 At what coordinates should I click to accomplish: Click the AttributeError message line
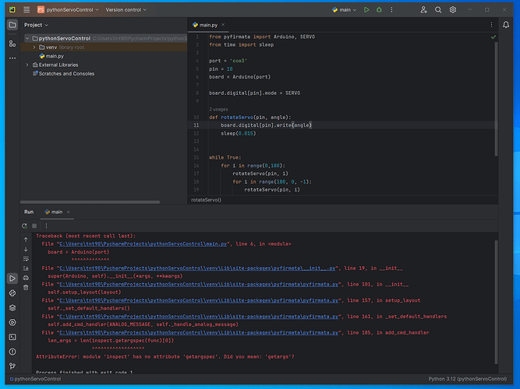tap(164, 357)
